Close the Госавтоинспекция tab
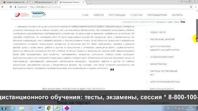The image size is (198, 111). (28, 2)
